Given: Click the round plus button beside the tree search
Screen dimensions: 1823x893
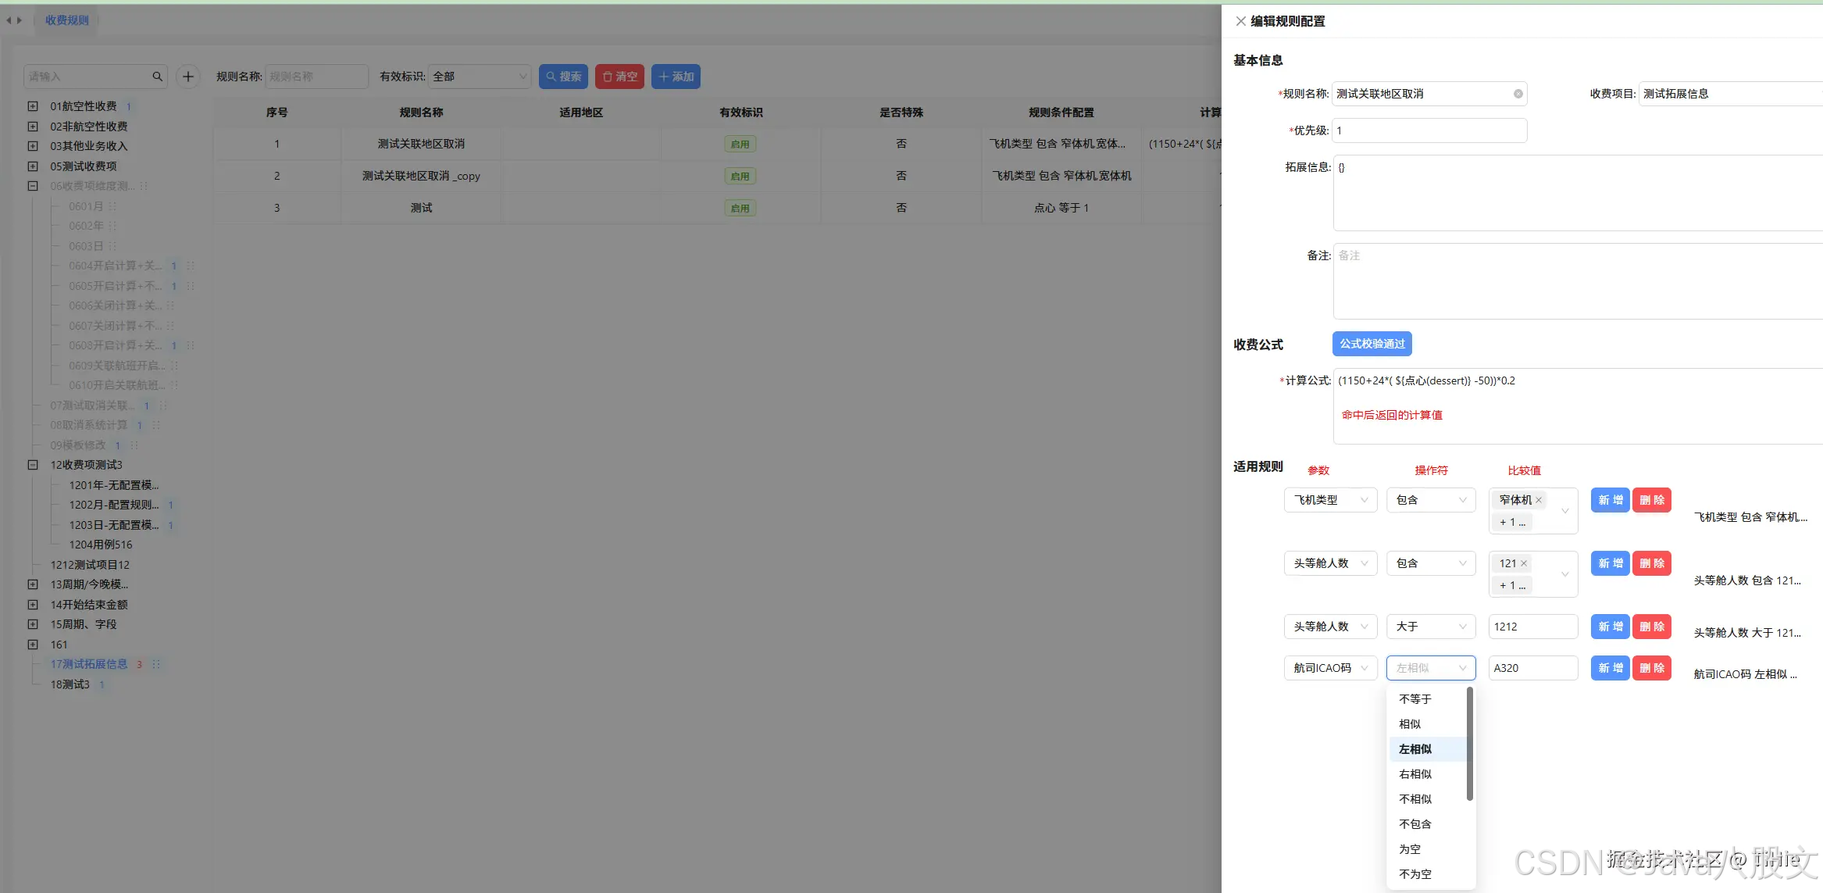Looking at the screenshot, I should pyautogui.click(x=187, y=77).
